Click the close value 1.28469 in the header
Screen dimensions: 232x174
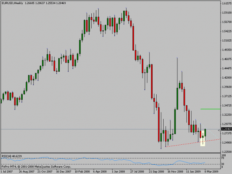click(61, 3)
